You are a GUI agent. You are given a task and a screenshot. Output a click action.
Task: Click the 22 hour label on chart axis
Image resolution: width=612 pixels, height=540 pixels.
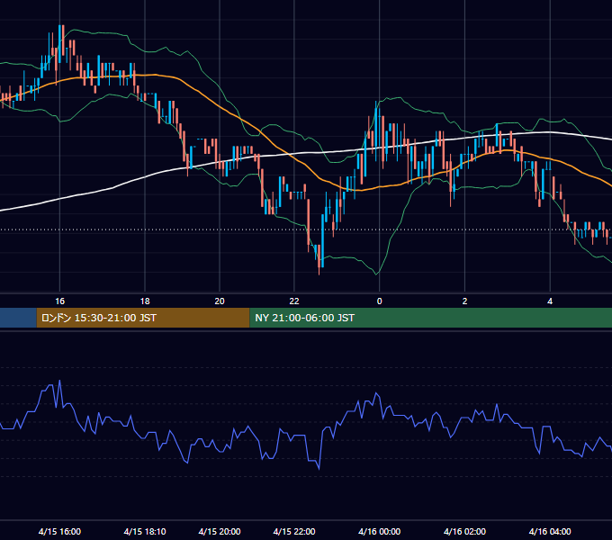pos(294,301)
